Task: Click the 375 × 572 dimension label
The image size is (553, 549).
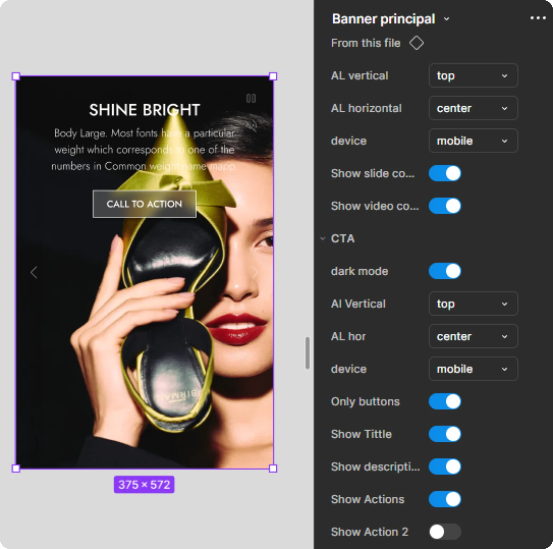Action: coord(144,484)
